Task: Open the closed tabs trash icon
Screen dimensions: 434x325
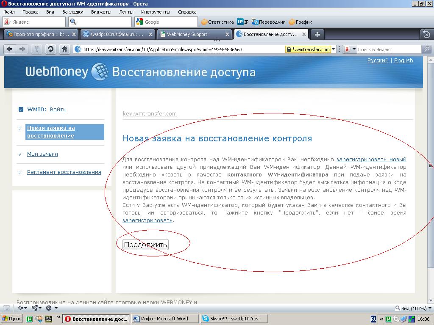Action: click(426, 34)
